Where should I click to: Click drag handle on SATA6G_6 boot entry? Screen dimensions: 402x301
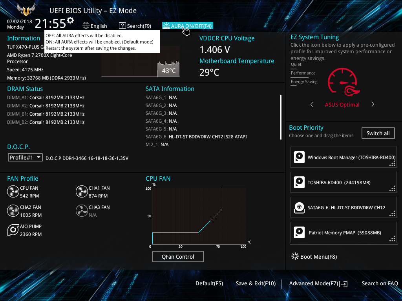pyautogui.click(x=392, y=214)
